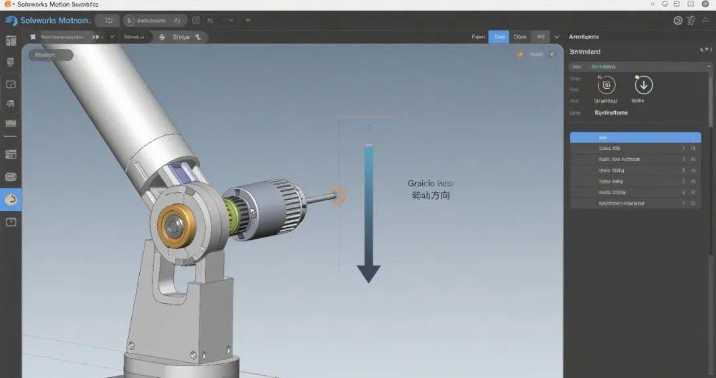Screen dimensions: 716x378
Task: Click the bottom icon in the left sidebar
Action: (11, 222)
